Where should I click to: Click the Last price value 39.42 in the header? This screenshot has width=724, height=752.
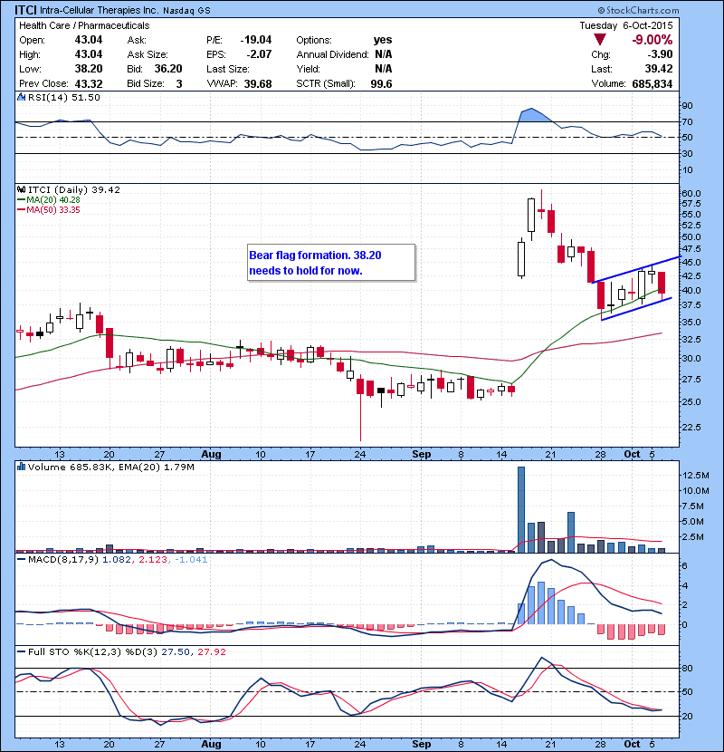(x=659, y=69)
